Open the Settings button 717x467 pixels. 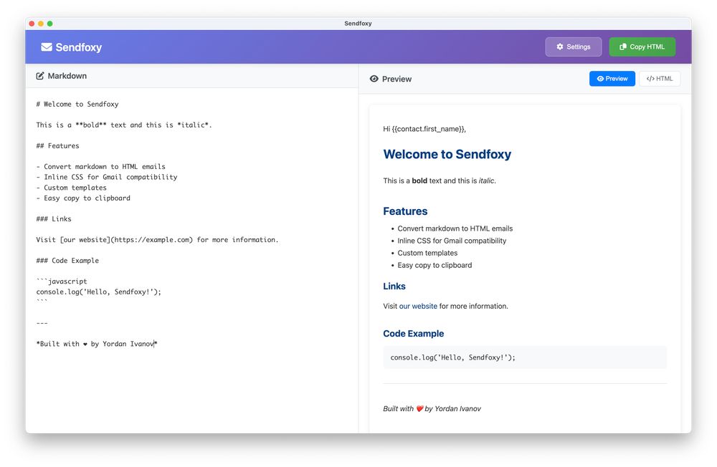point(574,47)
